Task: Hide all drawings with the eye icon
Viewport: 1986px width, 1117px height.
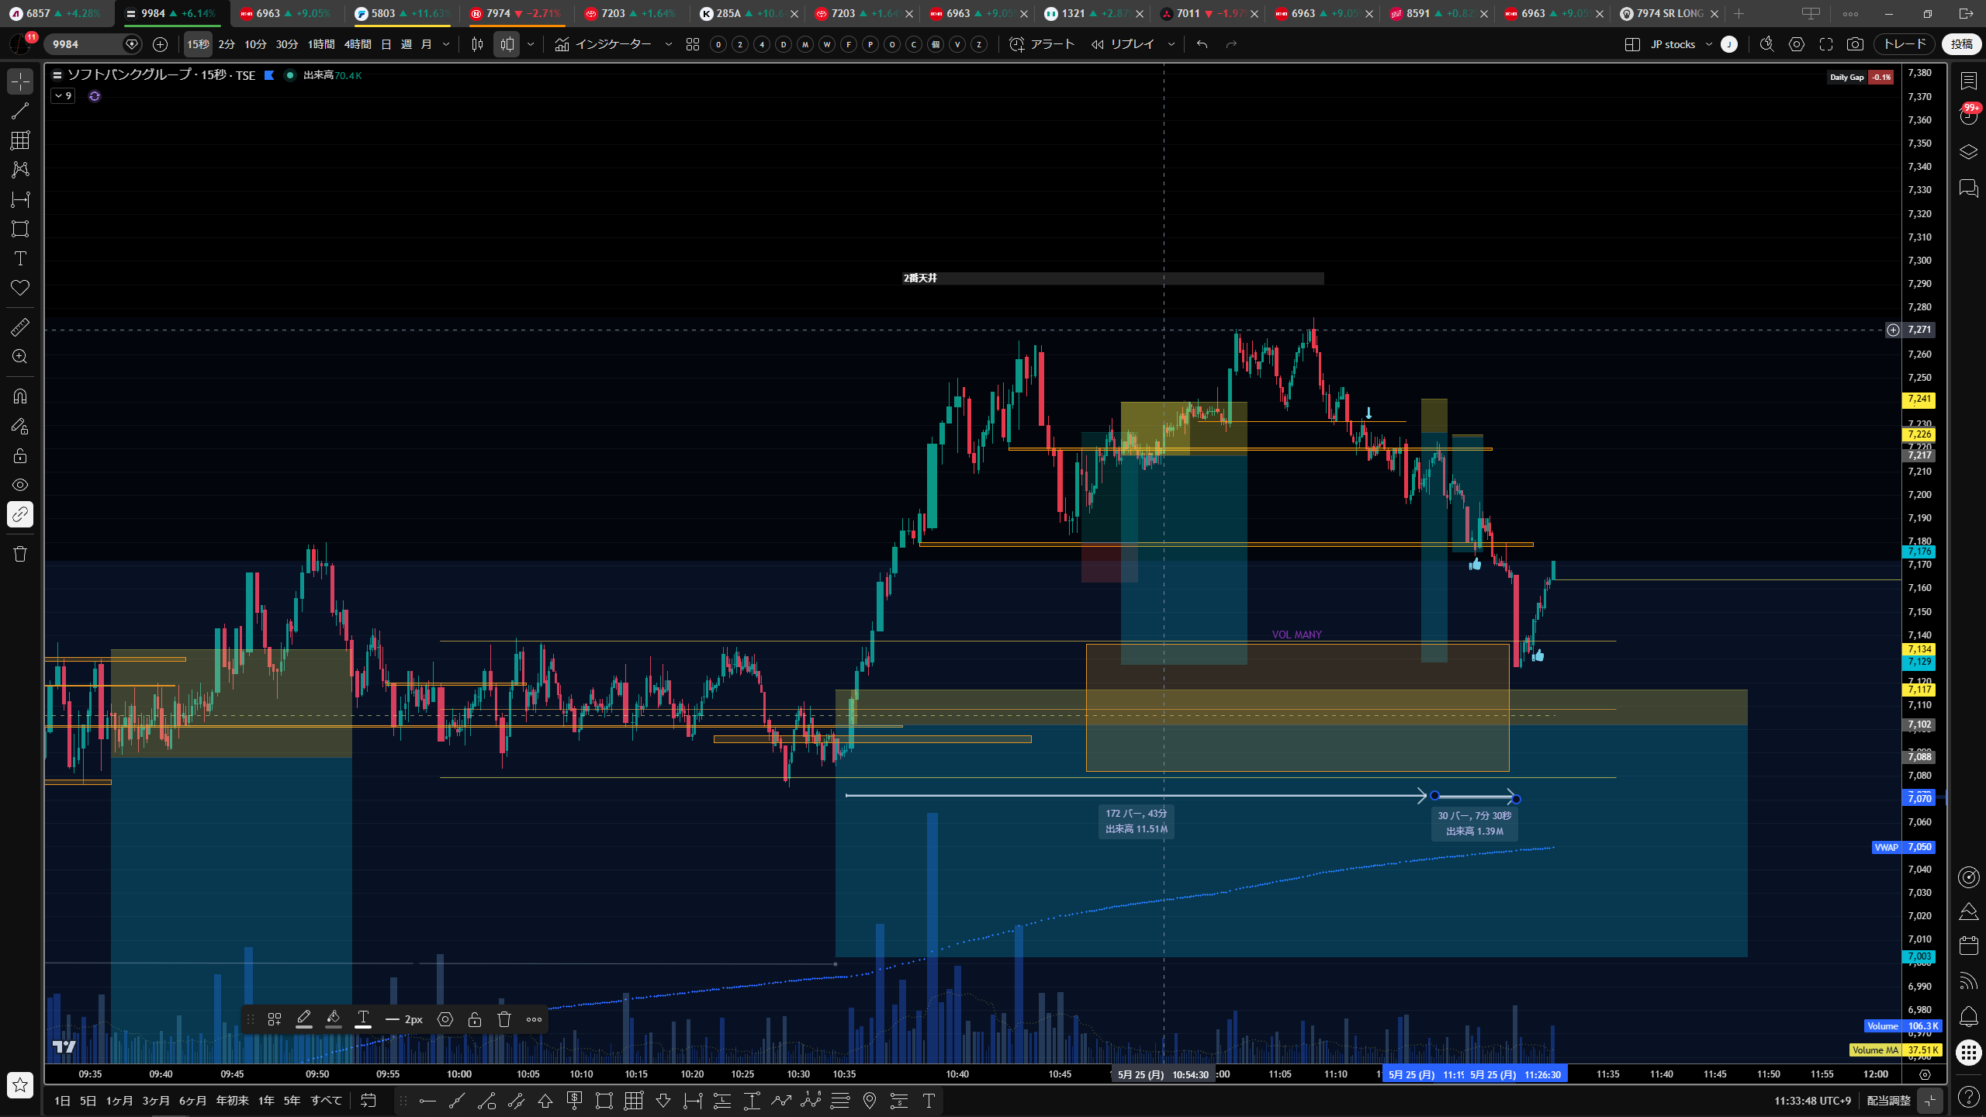Action: [20, 485]
